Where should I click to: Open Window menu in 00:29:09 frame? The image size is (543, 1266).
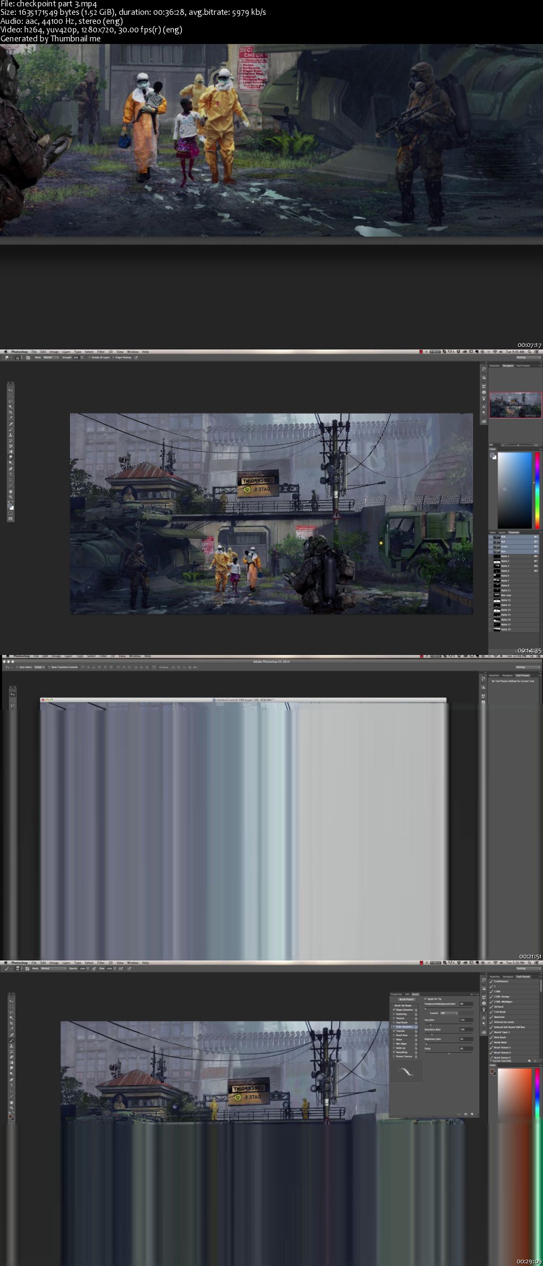[x=133, y=963]
